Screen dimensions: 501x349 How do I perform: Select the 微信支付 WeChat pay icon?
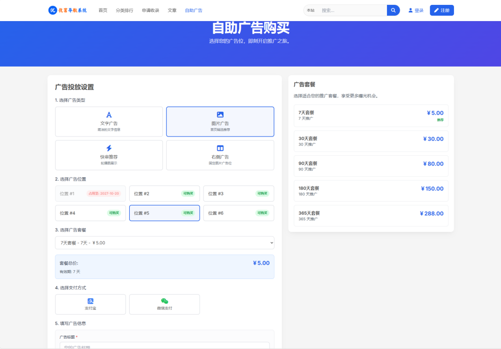point(164,301)
